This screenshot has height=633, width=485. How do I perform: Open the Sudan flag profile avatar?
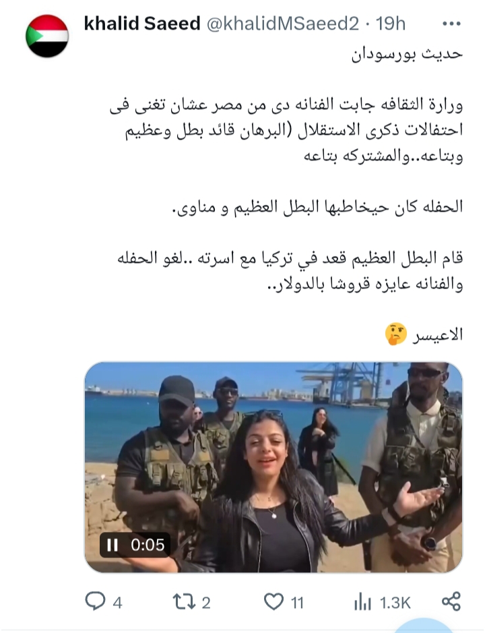coord(47,36)
